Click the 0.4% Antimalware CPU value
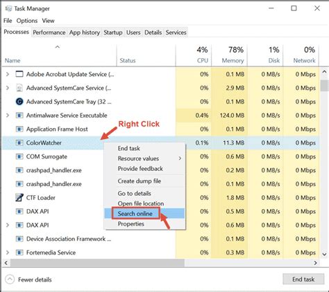329x292 pixels. 202,116
